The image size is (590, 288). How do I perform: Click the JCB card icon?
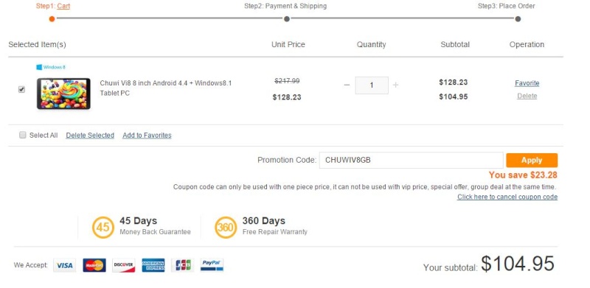coord(182,265)
